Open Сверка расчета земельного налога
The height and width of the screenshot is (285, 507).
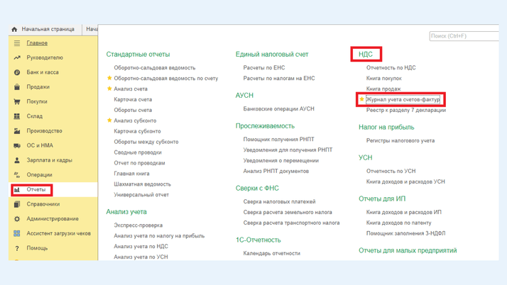(x=288, y=213)
